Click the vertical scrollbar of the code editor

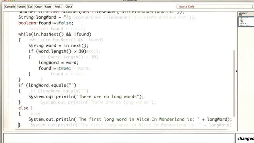[234, 83]
